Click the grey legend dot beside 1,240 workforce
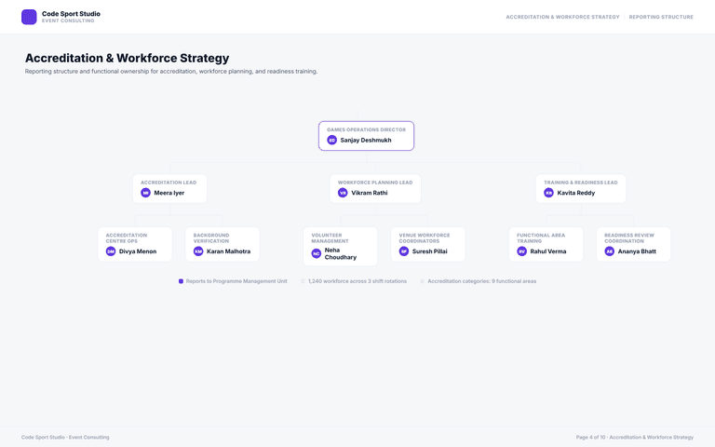The width and height of the screenshot is (715, 447). click(303, 281)
